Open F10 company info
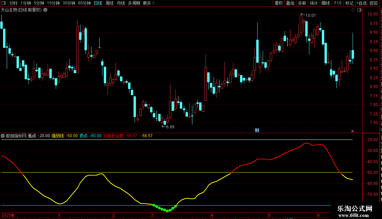Screen dimensions: 382x219 coord(338,3)
